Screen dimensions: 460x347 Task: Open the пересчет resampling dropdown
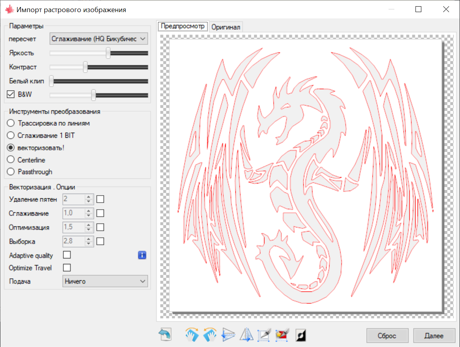pos(99,39)
